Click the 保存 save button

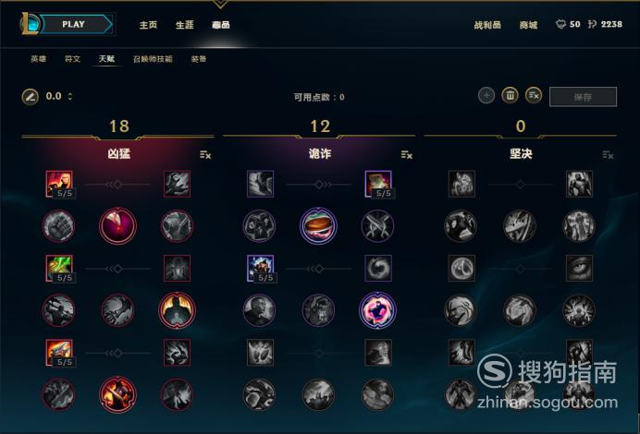583,97
